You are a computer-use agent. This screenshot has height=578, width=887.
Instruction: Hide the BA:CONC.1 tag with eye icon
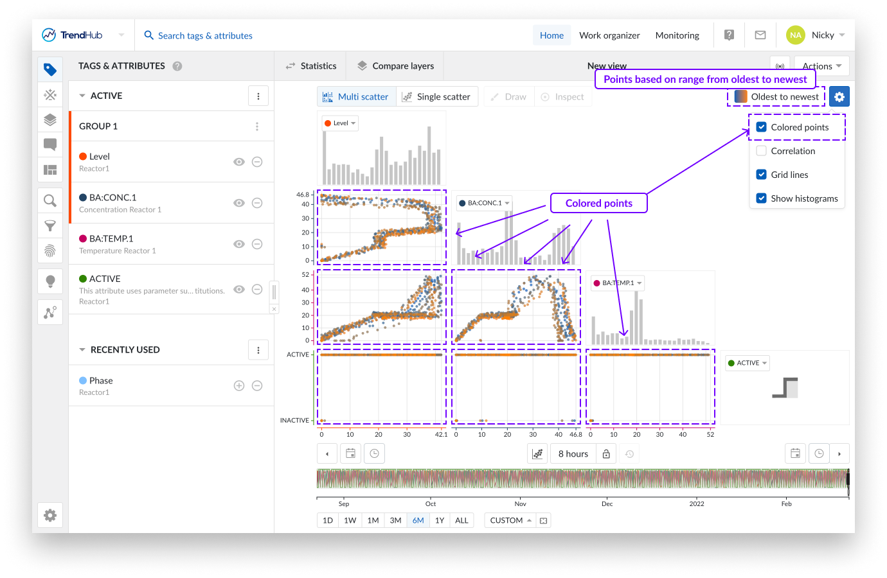[239, 203]
